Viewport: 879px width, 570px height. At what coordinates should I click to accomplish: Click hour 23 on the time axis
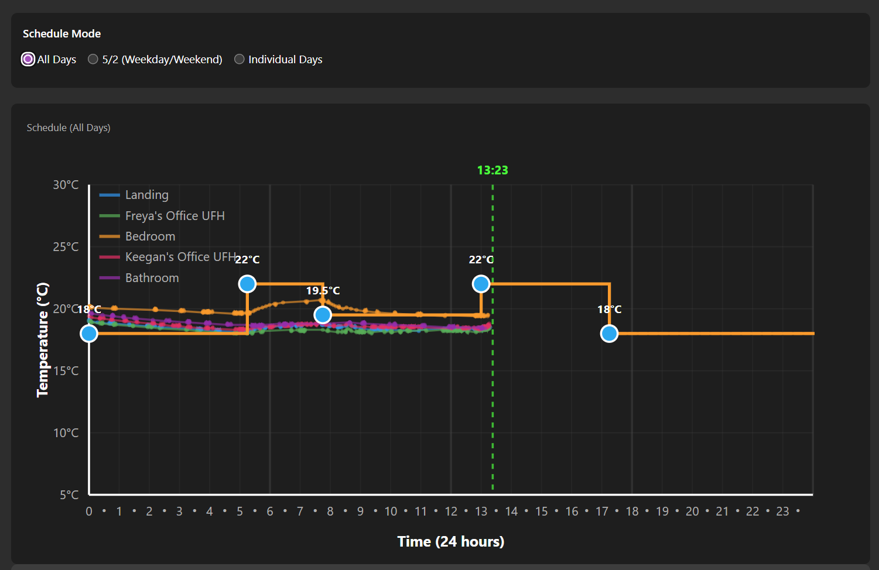coord(782,511)
